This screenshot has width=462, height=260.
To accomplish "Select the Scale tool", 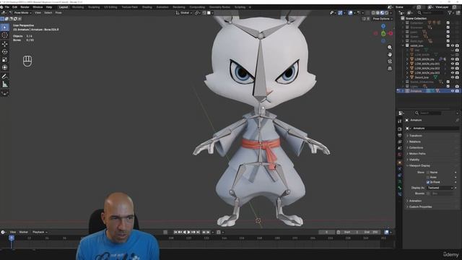I will (5, 59).
